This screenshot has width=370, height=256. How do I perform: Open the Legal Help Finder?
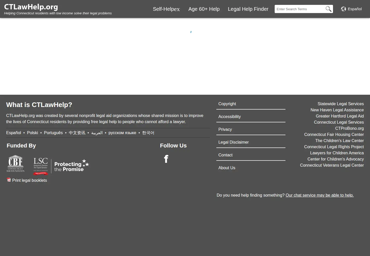(x=248, y=9)
